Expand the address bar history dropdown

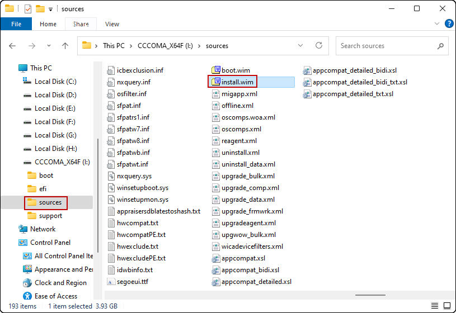coord(300,46)
